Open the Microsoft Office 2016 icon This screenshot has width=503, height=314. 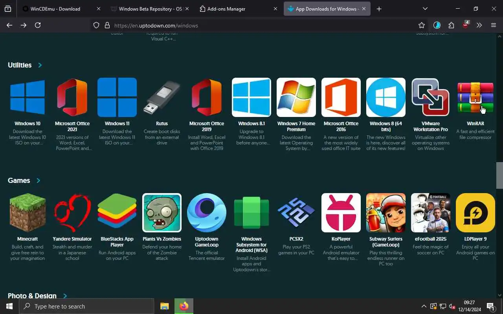tap(341, 97)
